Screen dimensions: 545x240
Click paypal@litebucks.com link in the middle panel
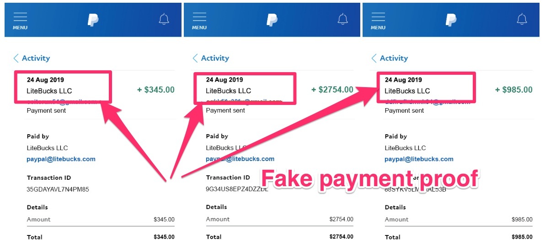click(x=240, y=159)
